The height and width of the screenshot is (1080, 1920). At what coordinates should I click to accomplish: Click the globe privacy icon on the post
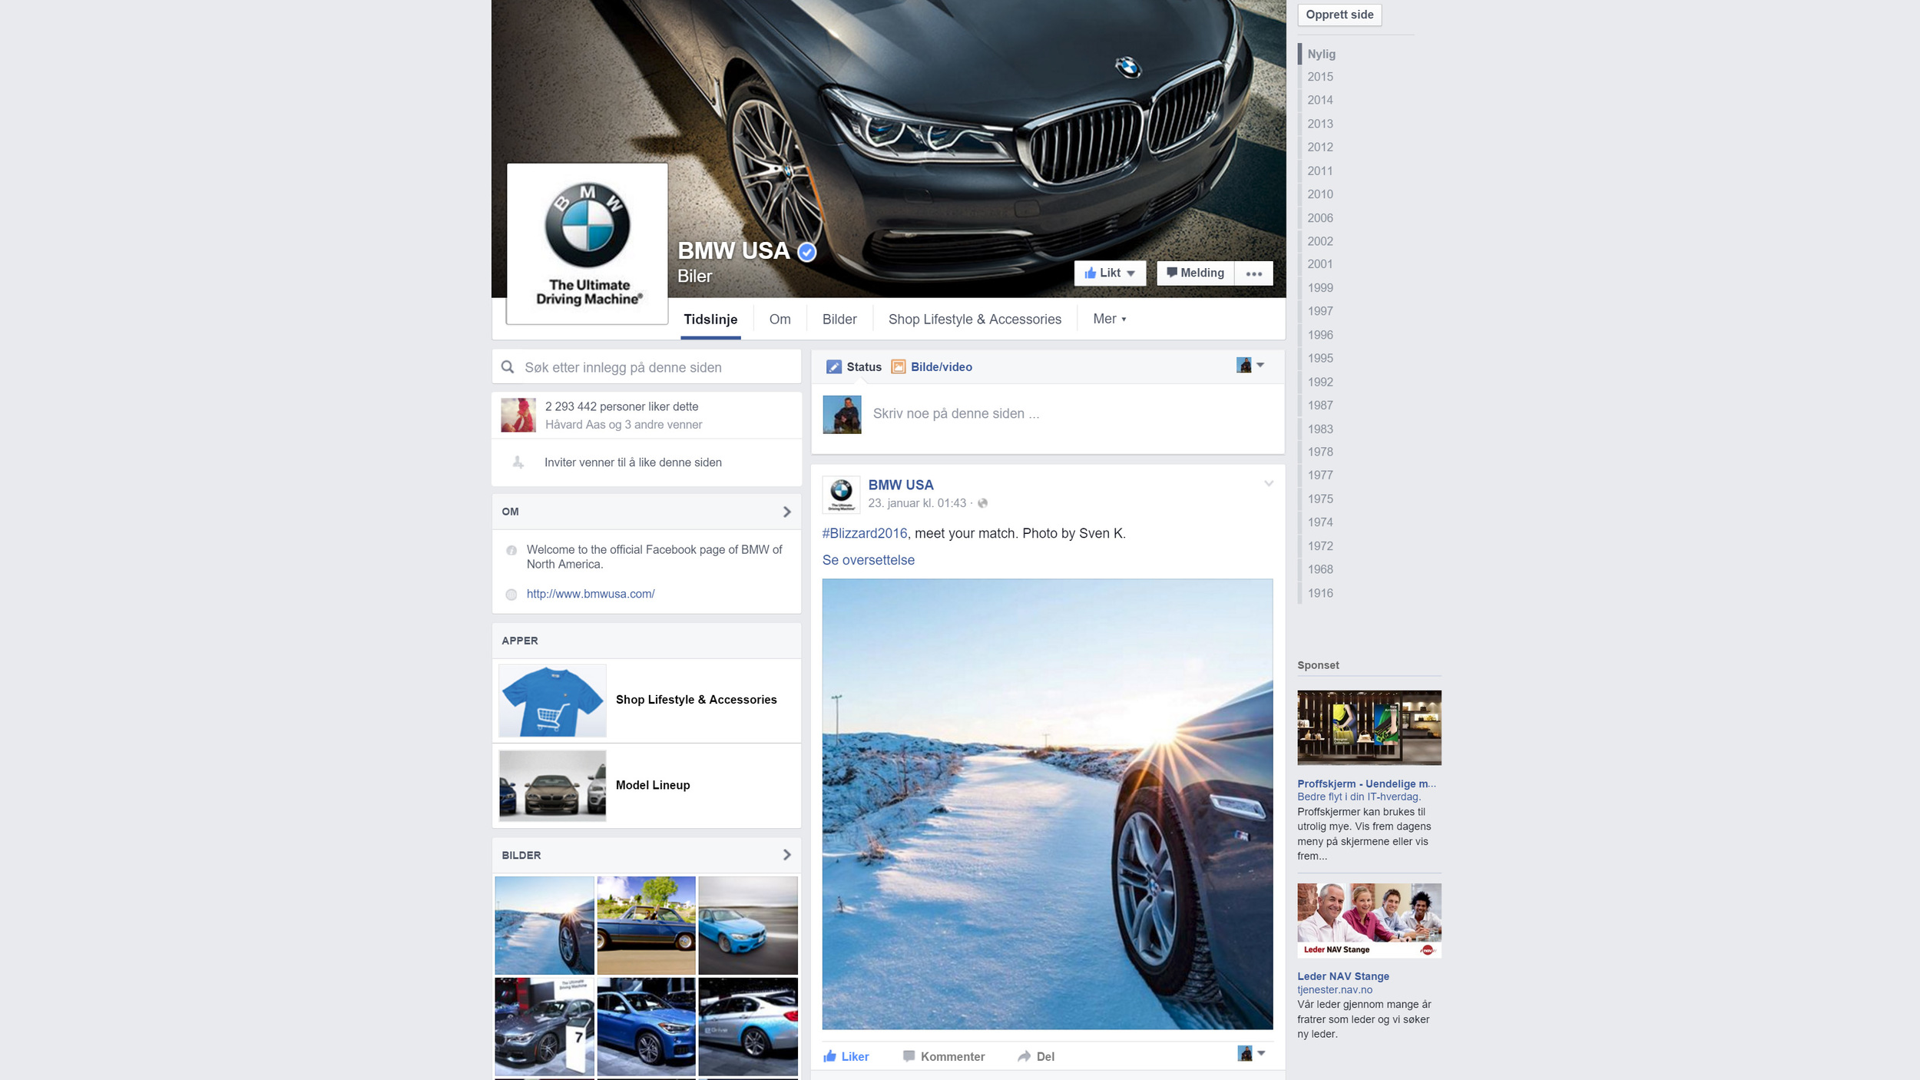click(982, 503)
